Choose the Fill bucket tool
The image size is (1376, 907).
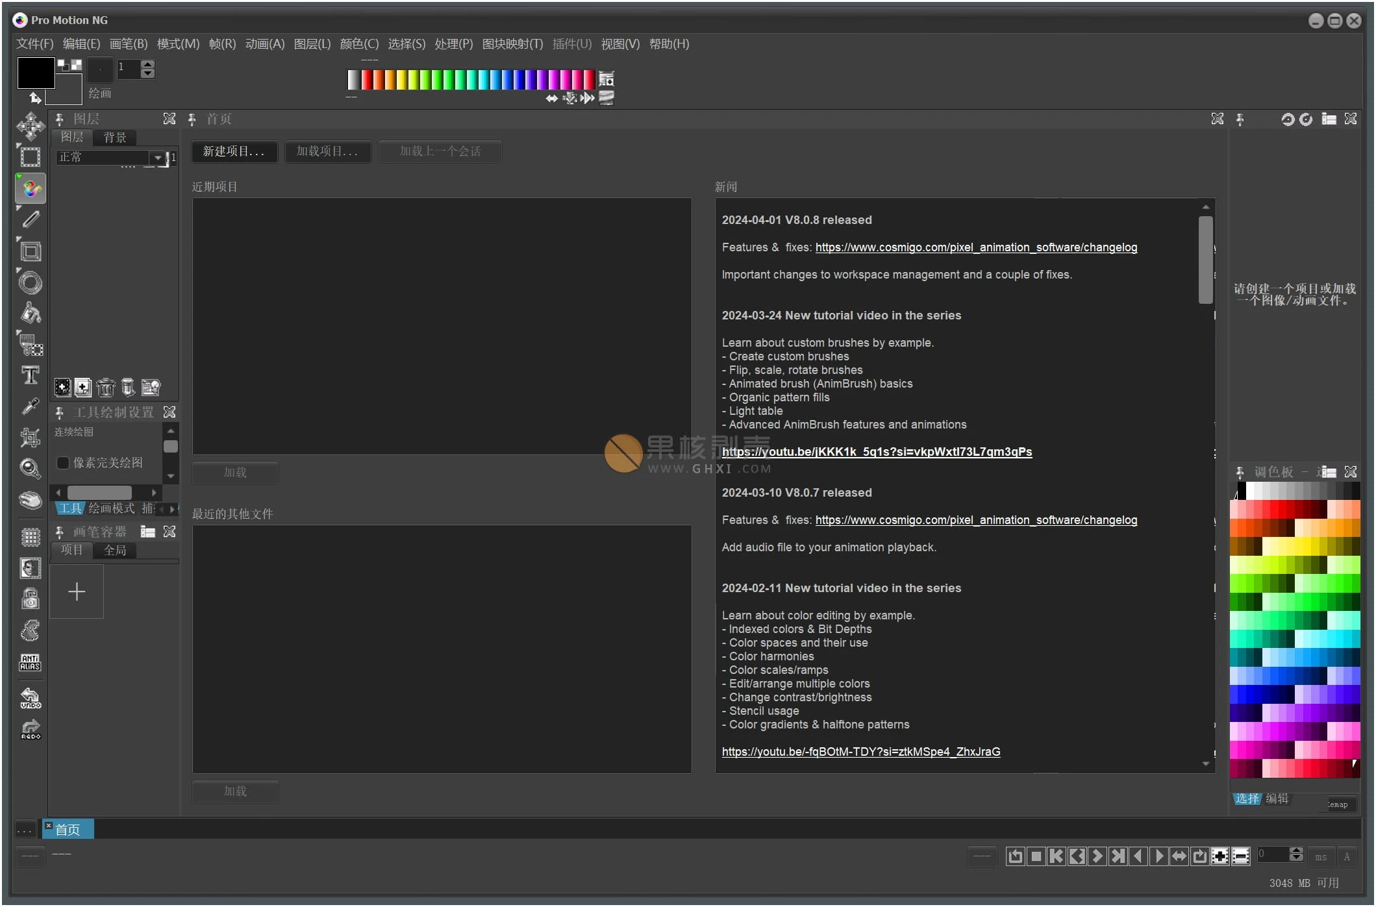point(31,314)
